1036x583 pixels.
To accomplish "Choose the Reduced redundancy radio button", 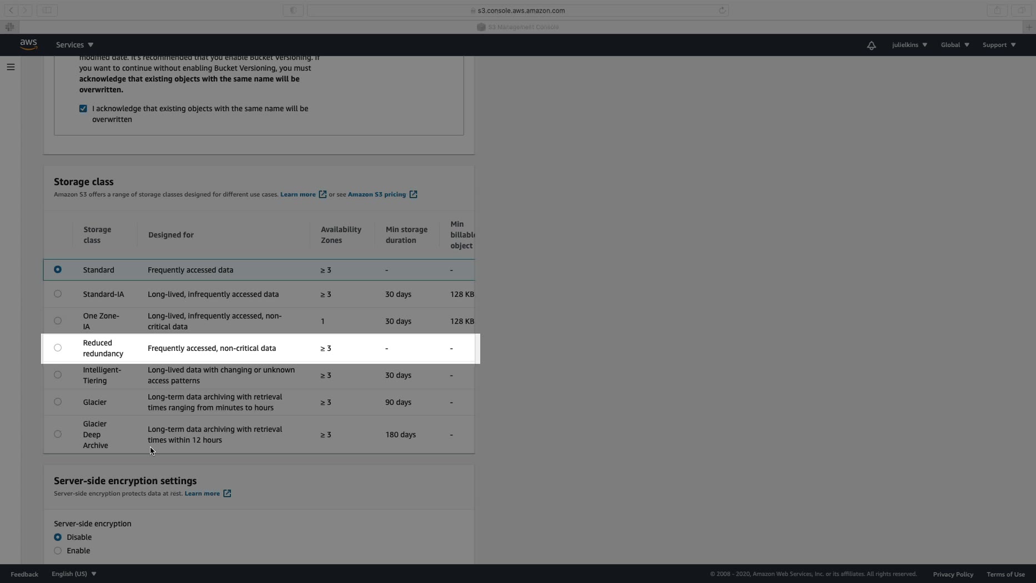I will [x=58, y=348].
